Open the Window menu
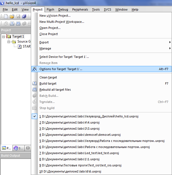Screen dimensions: 172x175 coord(121,9)
